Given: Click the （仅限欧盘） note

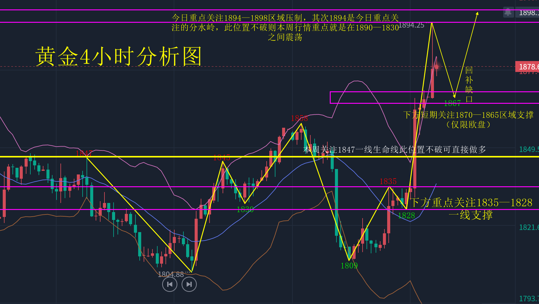Looking at the screenshot, I should pos(468,125).
